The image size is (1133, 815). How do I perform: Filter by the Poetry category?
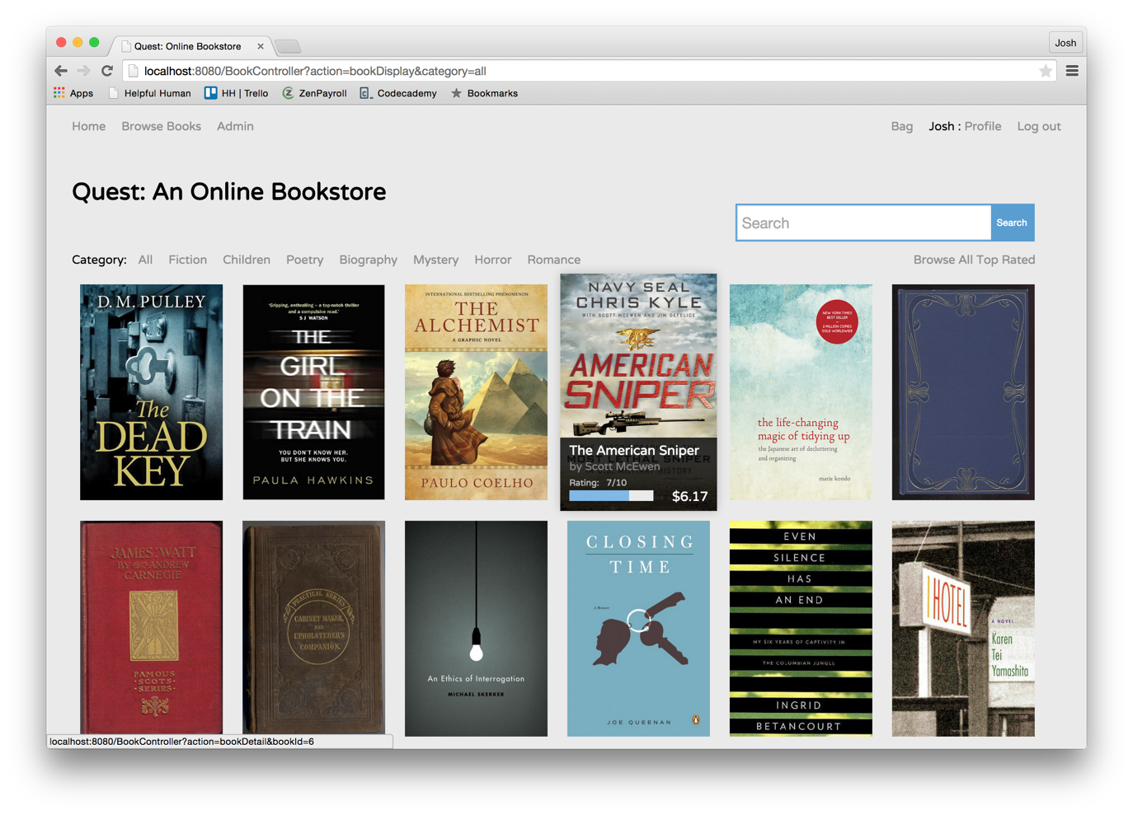tap(305, 260)
